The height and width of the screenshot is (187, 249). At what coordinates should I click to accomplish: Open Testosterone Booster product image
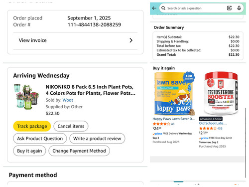pos(221,93)
